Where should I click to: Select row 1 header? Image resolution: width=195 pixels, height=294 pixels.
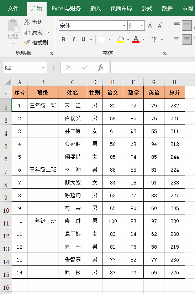[x=6, y=92]
